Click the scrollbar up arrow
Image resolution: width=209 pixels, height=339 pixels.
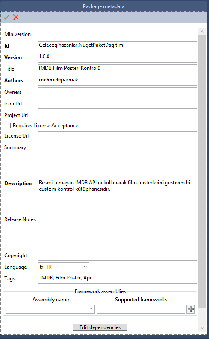(x=202, y=32)
